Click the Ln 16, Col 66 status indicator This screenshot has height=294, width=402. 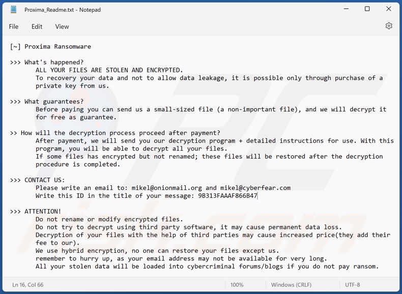tap(27, 285)
